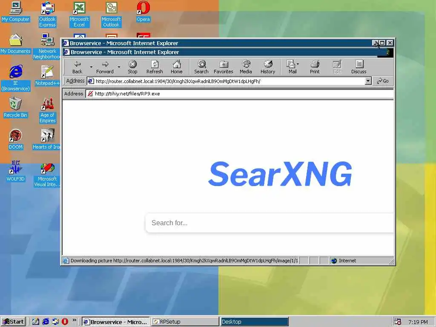
Task: Open Hearts of Iron desktop shortcut
Action: 47,140
